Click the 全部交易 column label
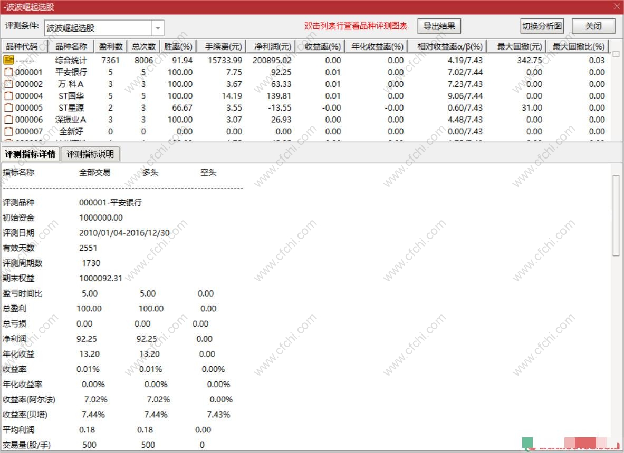This screenshot has width=624, height=453. (95, 172)
